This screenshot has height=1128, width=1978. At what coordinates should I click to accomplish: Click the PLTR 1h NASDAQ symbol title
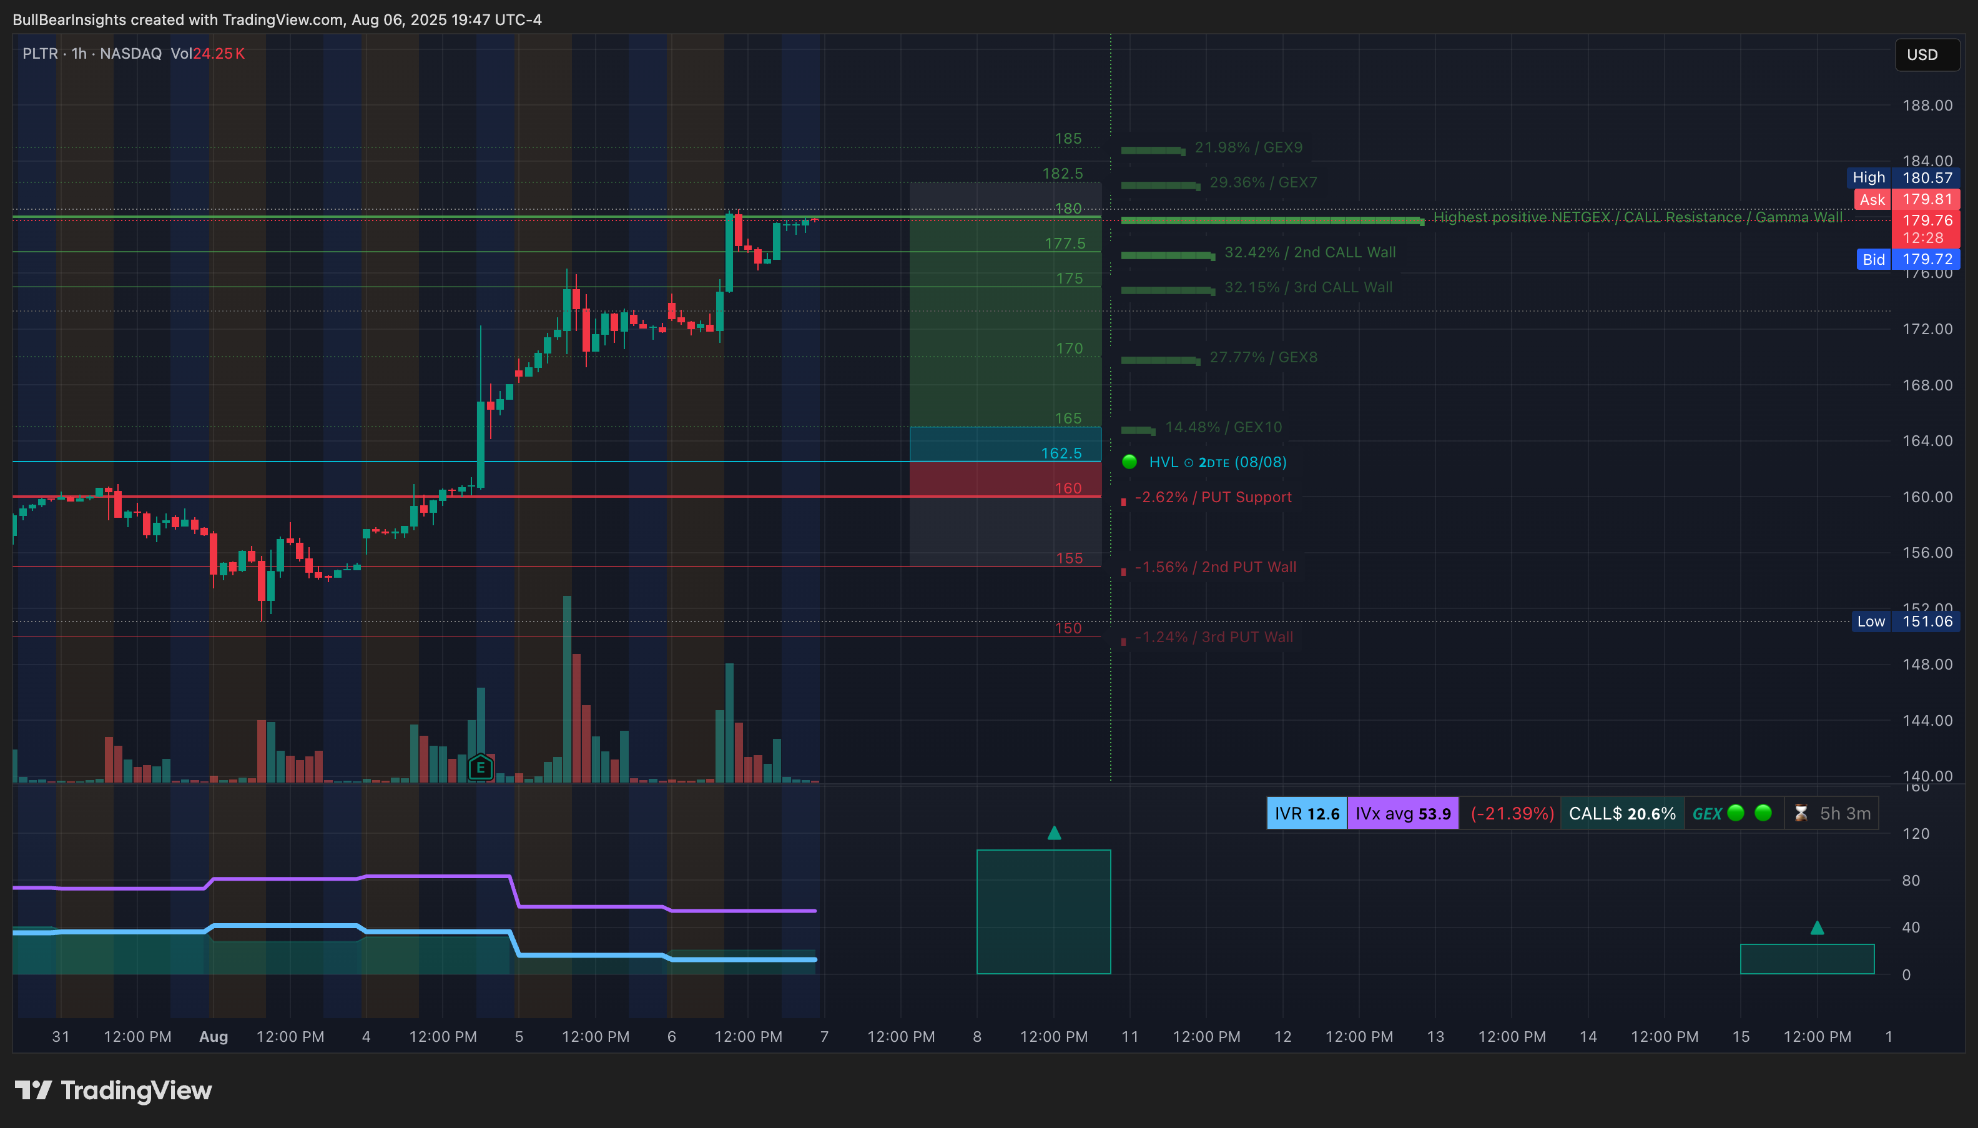point(92,54)
